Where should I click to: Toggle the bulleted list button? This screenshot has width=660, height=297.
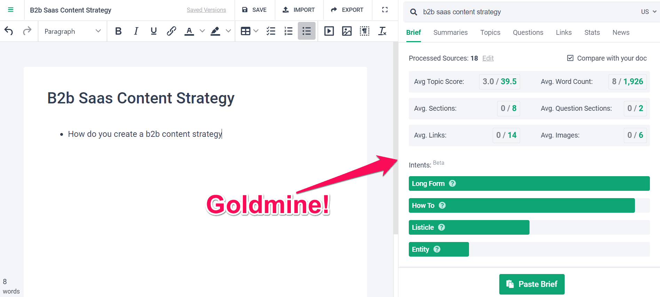coord(307,31)
